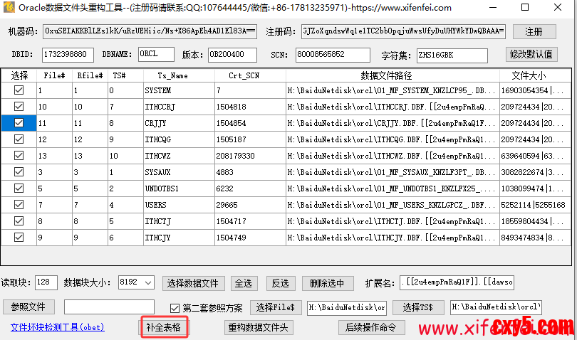Click the ITHCJY.DBF file path cell

pos(393,238)
